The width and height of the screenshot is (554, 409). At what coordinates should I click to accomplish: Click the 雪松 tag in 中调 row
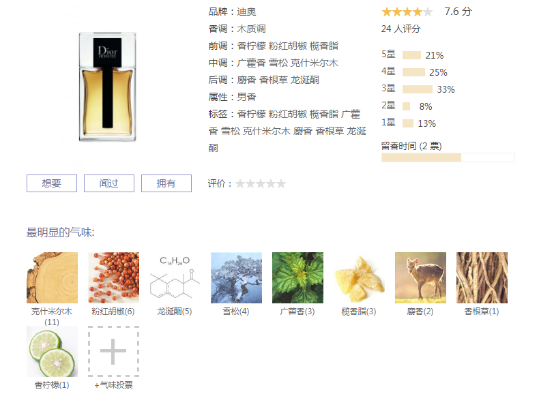pyautogui.click(x=278, y=63)
